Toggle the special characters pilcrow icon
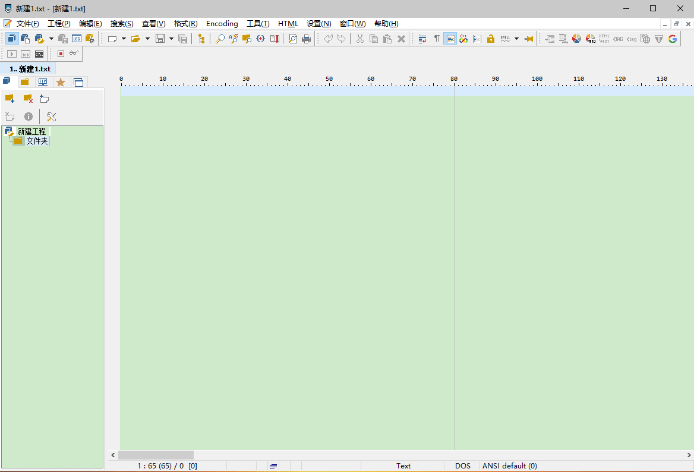The height and width of the screenshot is (472, 694). click(x=436, y=39)
